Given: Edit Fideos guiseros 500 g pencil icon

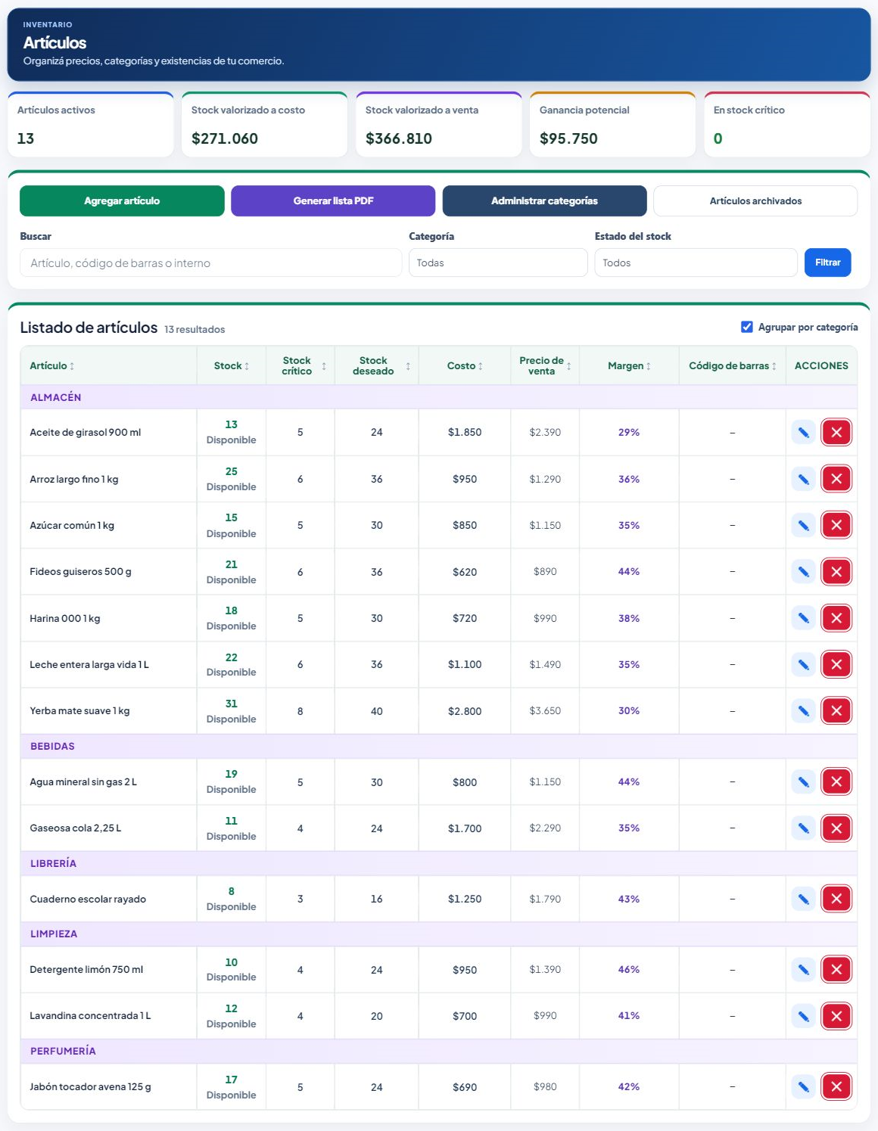Looking at the screenshot, I should [x=803, y=572].
